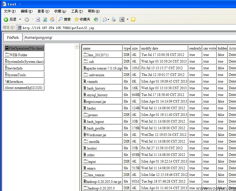Click the .subversion folder icon
This screenshot has width=236, height=191.
click(x=86, y=74)
